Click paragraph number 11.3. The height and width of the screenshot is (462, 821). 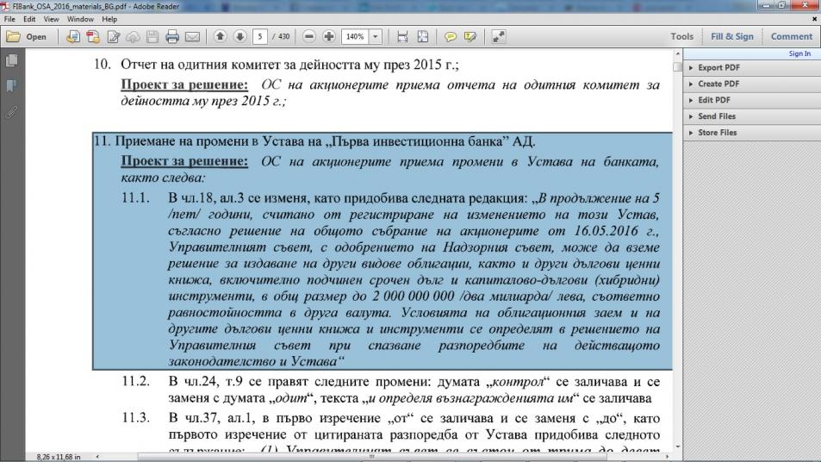click(135, 418)
